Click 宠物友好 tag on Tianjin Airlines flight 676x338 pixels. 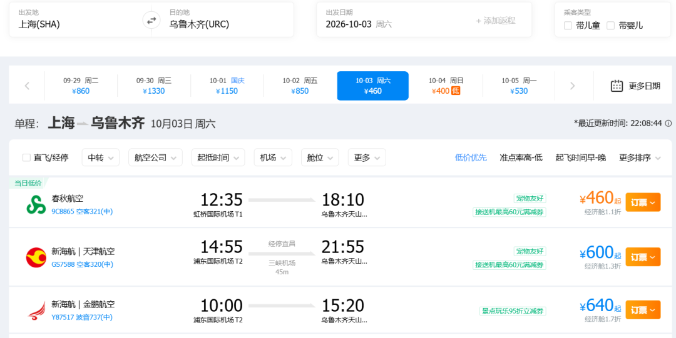(x=530, y=251)
